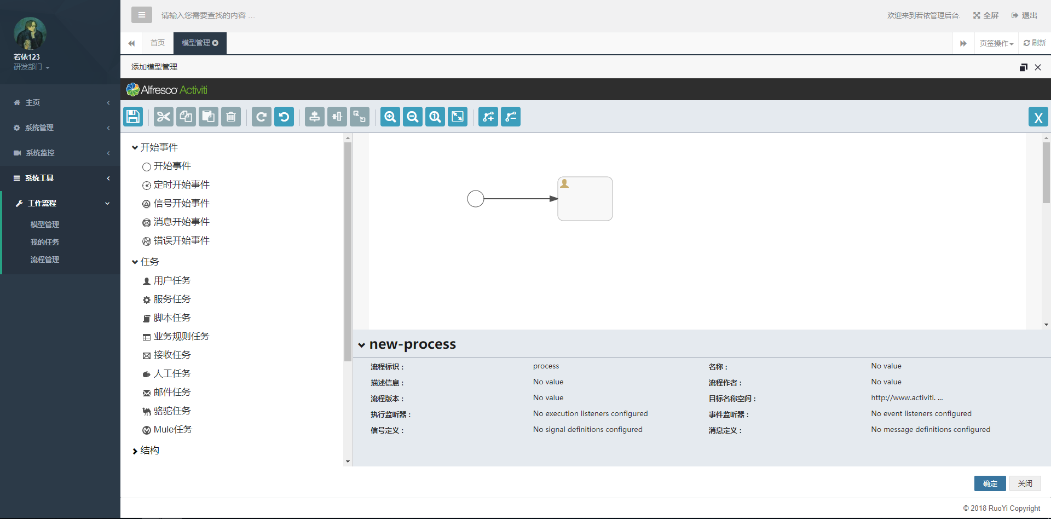This screenshot has height=519, width=1051.
Task: Click the scissors cut icon
Action: 164,117
